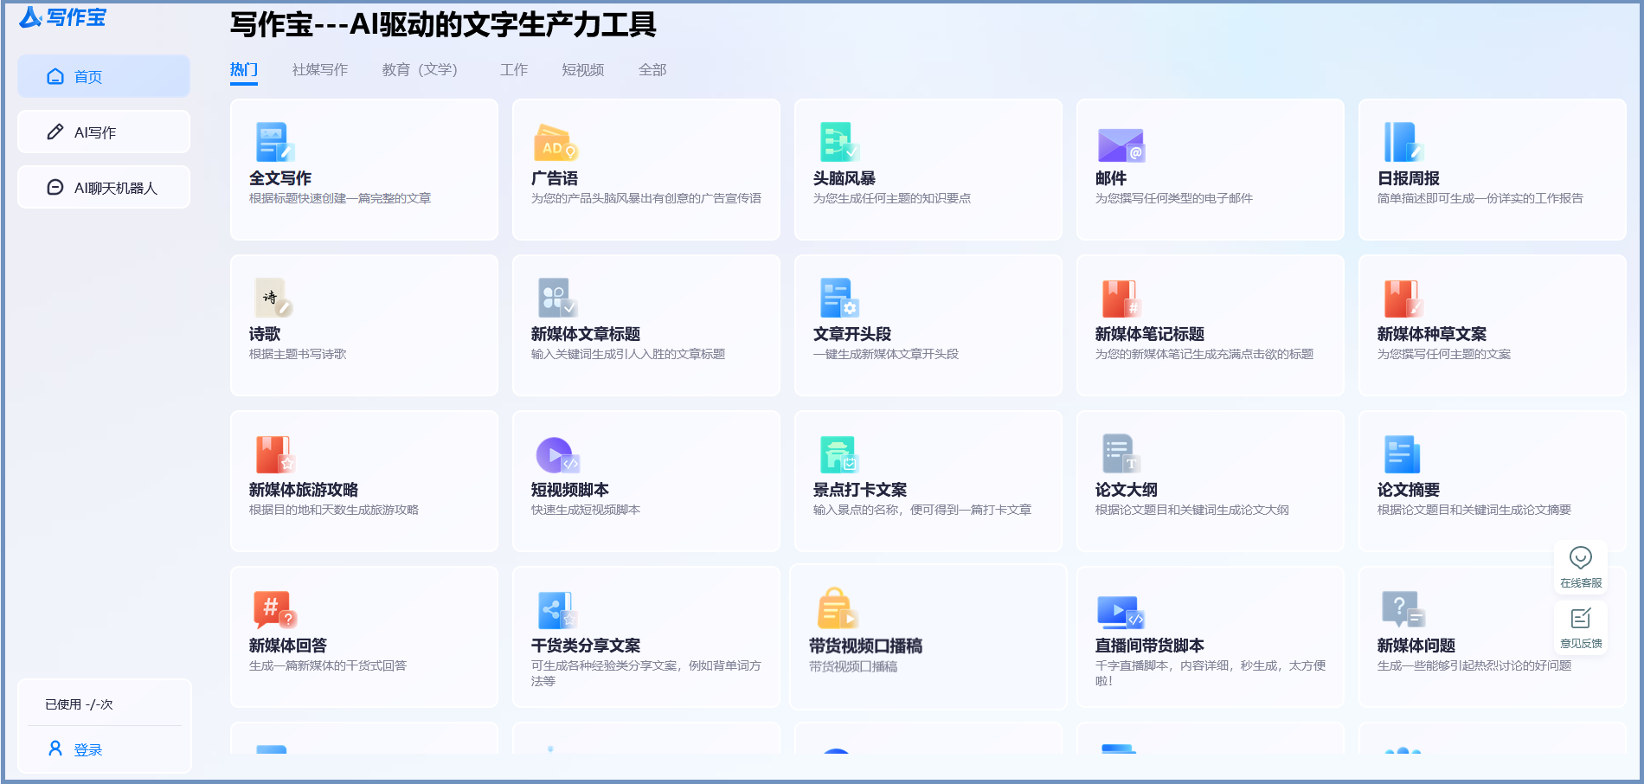Viewport: 1644px width, 784px height.
Task: Click the user icon beside 登录
Action: click(x=55, y=749)
